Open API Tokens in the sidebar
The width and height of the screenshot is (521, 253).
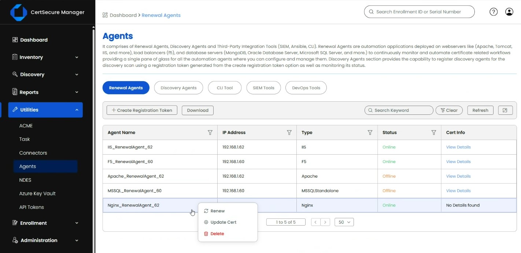click(32, 207)
